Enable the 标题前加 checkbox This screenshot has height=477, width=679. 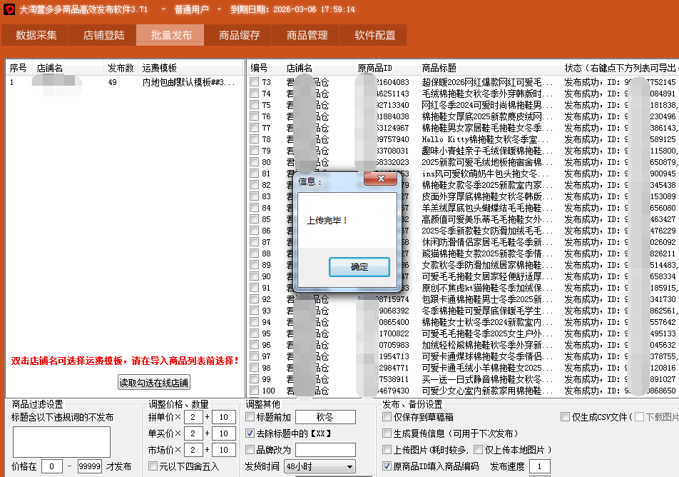point(250,417)
